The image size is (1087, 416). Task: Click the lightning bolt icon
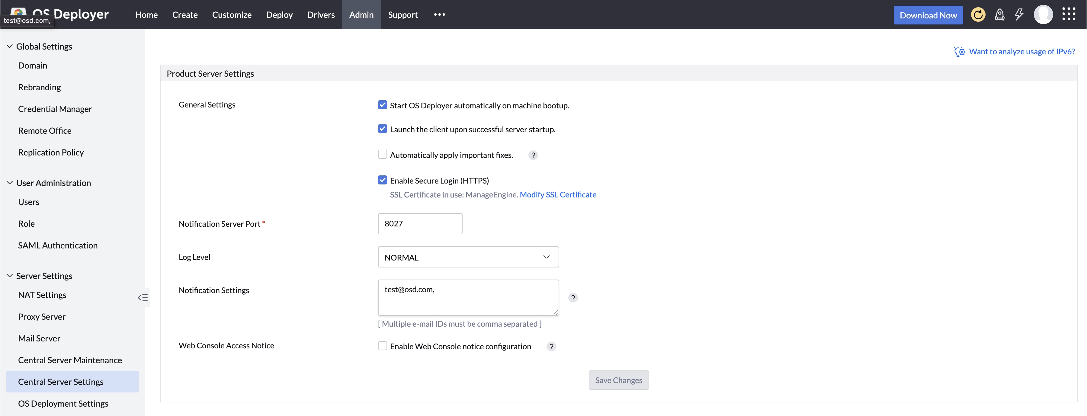(x=1019, y=14)
